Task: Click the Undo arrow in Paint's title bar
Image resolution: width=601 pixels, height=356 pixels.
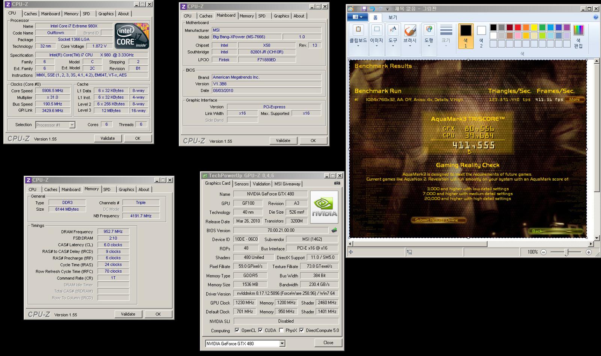Action: tap(372, 9)
